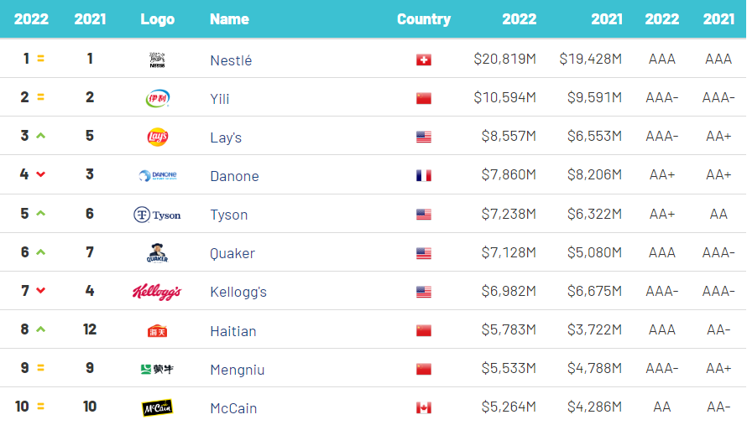Sort by the Country column header

point(424,19)
